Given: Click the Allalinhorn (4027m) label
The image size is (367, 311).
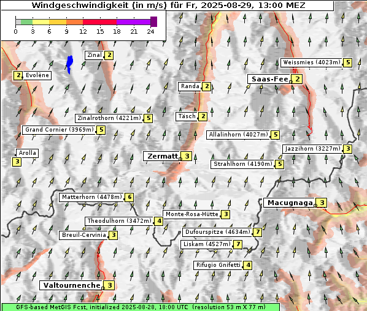Looking at the screenshot, I should click(238, 135).
